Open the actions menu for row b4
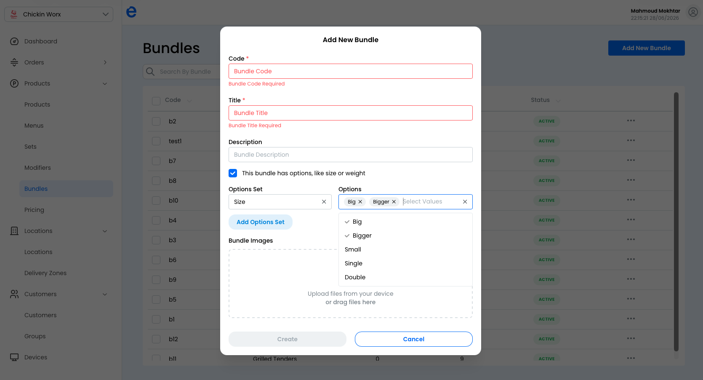 point(631,219)
